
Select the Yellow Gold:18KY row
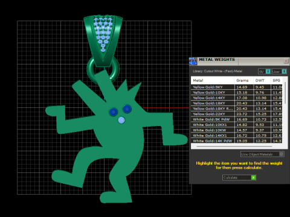click(237, 103)
